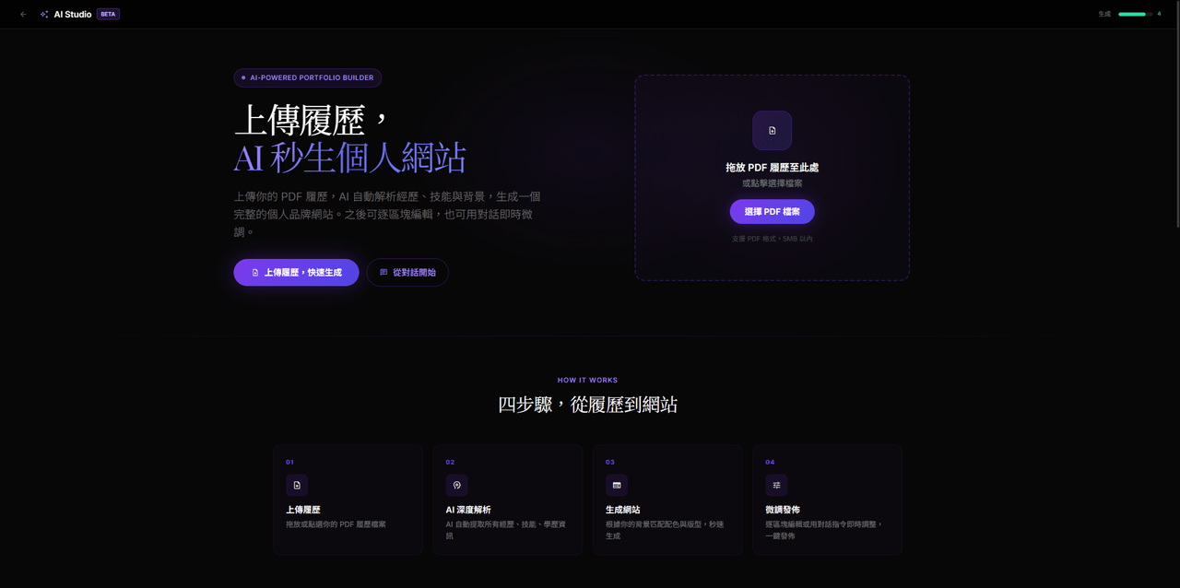
Task: Click the document icon in the upload button
Action: (x=255, y=273)
